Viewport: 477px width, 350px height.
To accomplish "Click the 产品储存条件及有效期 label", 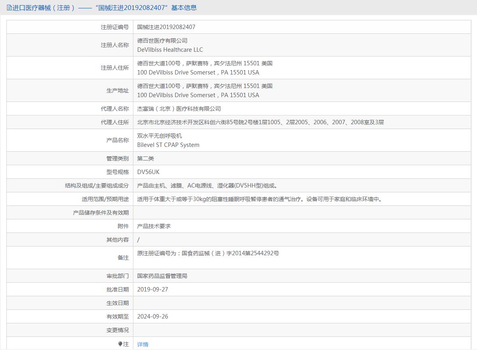I will (x=101, y=213).
